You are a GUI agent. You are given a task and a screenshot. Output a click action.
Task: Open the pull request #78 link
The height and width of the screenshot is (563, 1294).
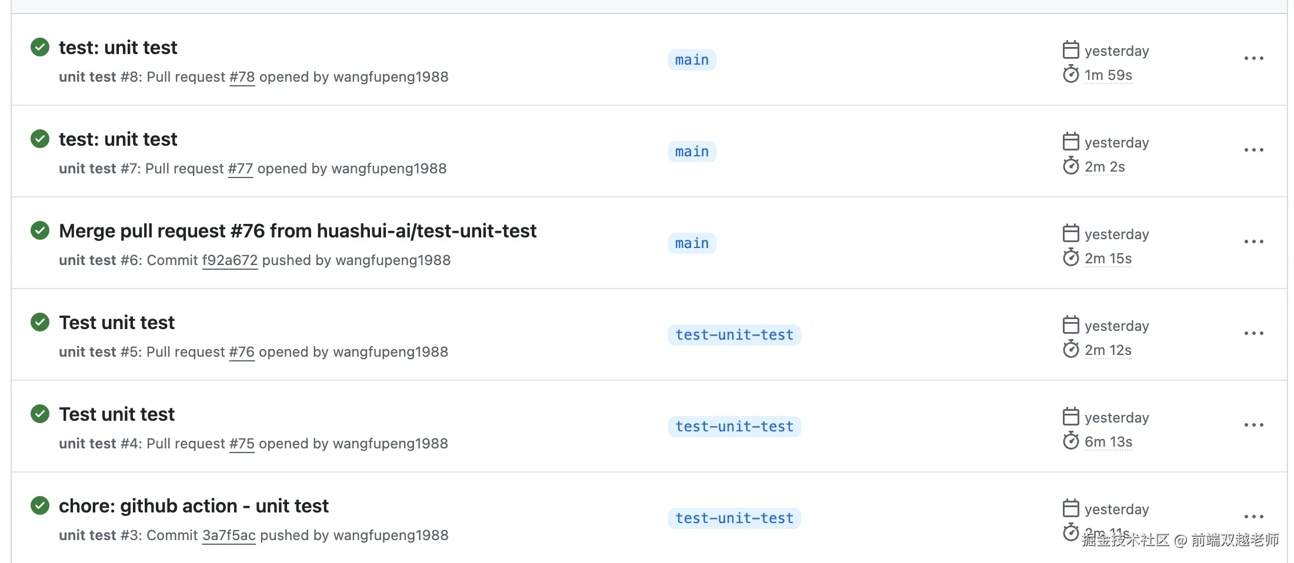(x=242, y=77)
